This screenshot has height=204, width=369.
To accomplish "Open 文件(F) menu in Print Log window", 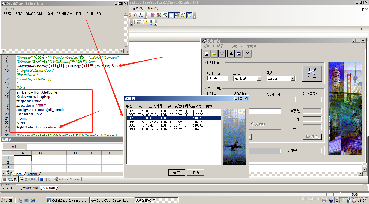I will 8,9.
